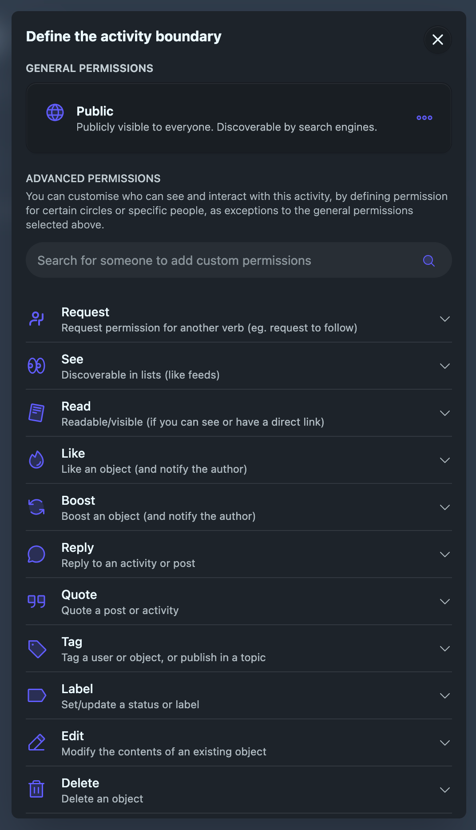Close the activity boundary dialog
Viewport: 476px width, 830px height.
[x=437, y=40]
